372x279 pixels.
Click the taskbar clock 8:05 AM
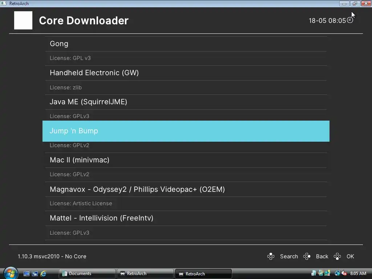click(x=358, y=273)
